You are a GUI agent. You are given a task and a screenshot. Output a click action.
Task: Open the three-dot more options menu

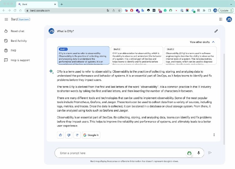[214, 135]
